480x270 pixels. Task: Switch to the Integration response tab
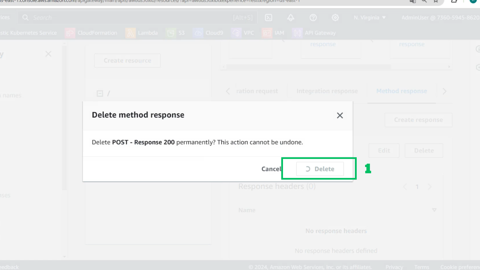327,91
